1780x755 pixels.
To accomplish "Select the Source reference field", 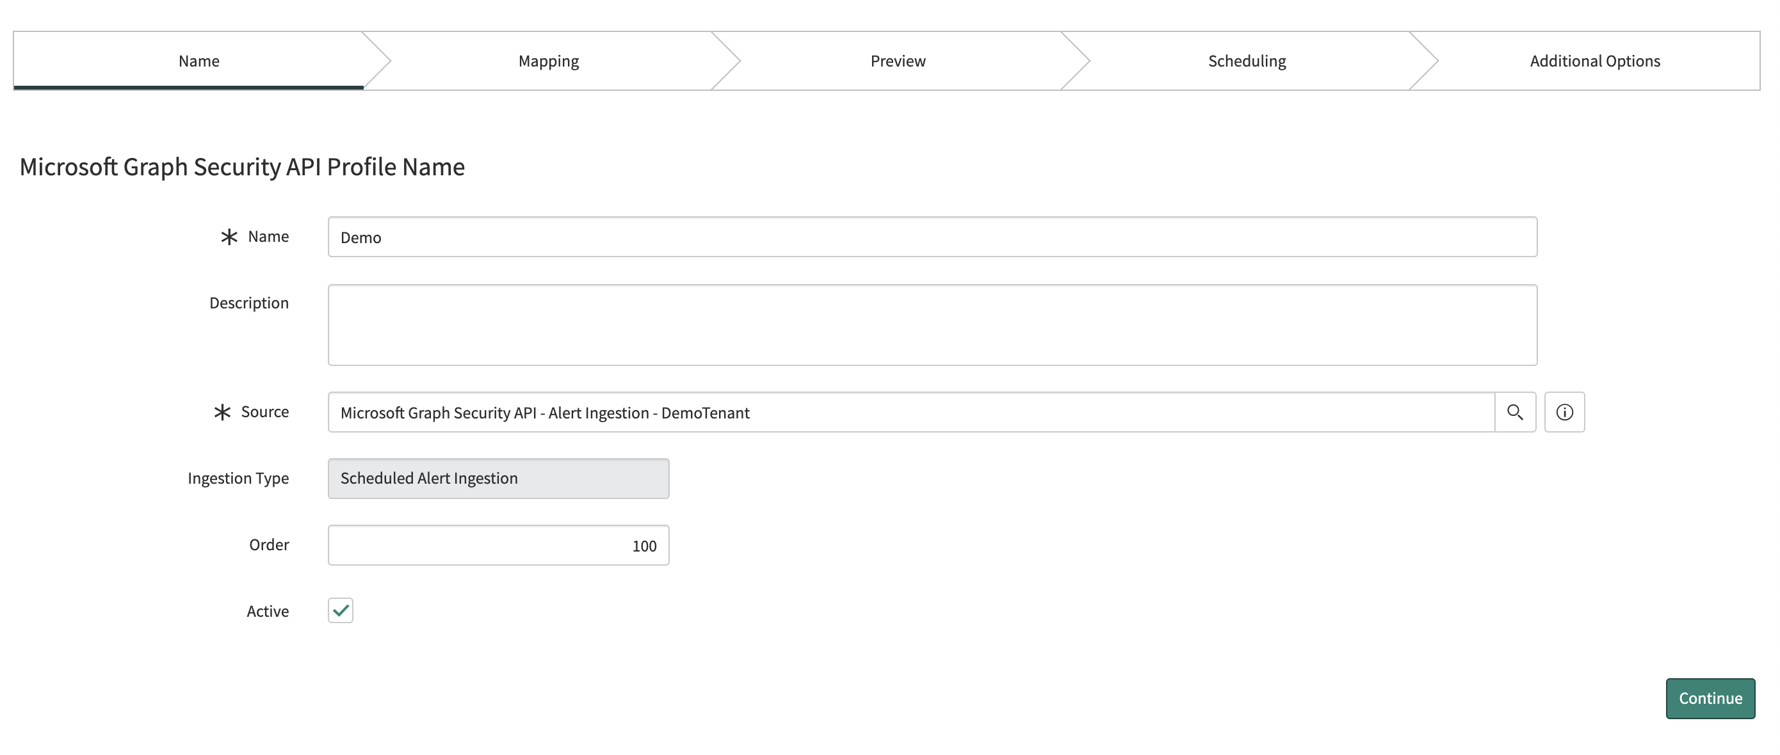I will tap(910, 413).
